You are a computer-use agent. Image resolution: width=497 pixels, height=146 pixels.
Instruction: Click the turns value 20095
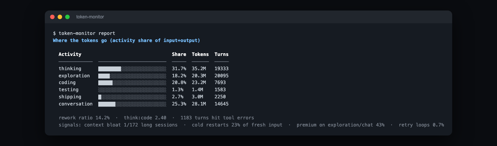pyautogui.click(x=221, y=76)
